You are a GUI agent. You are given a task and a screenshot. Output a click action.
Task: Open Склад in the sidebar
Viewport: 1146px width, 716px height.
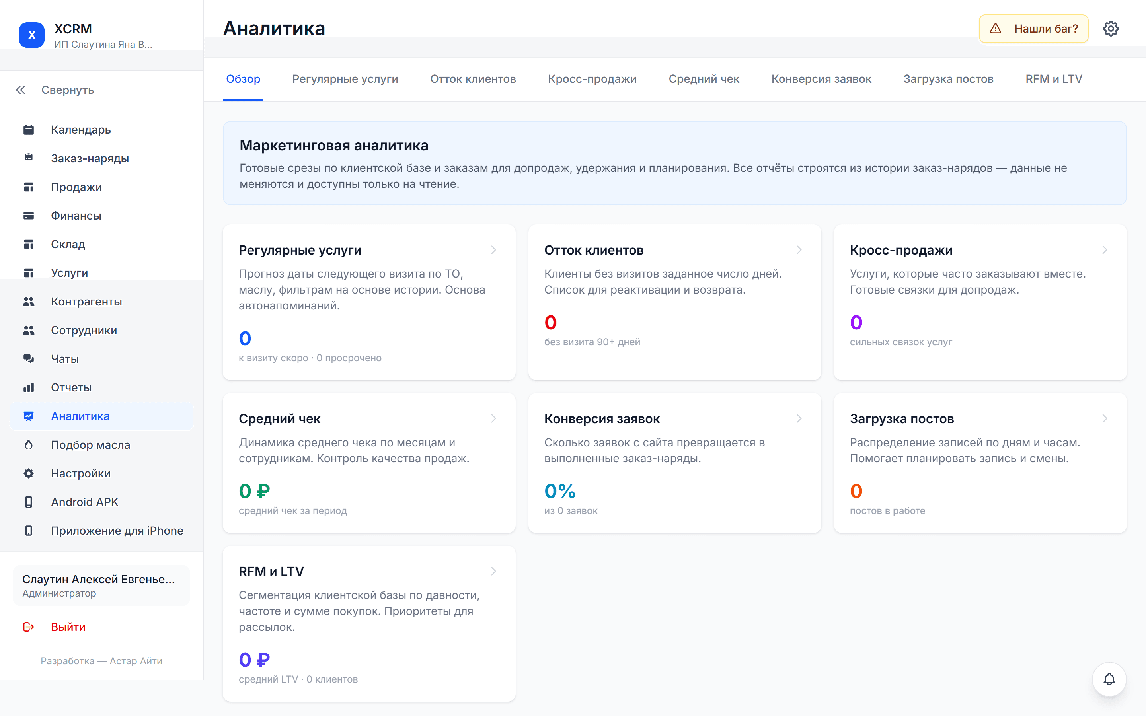[101, 244]
